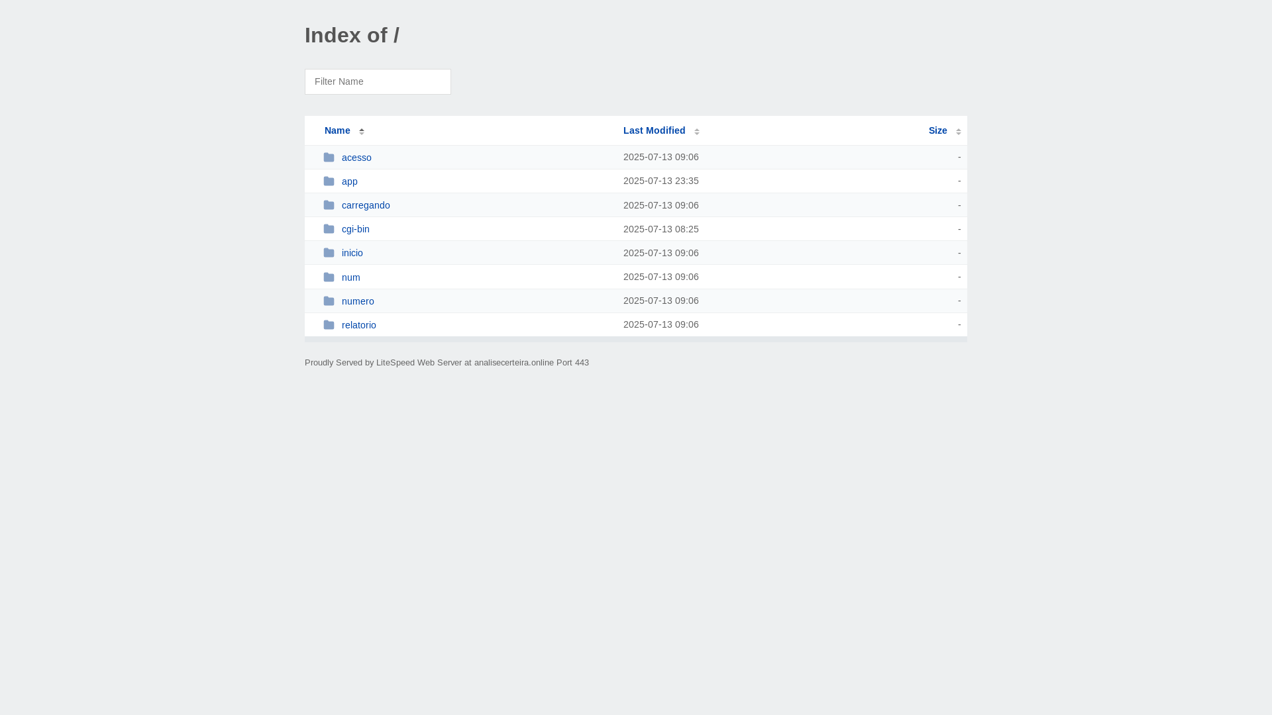Open the app directory

350,181
